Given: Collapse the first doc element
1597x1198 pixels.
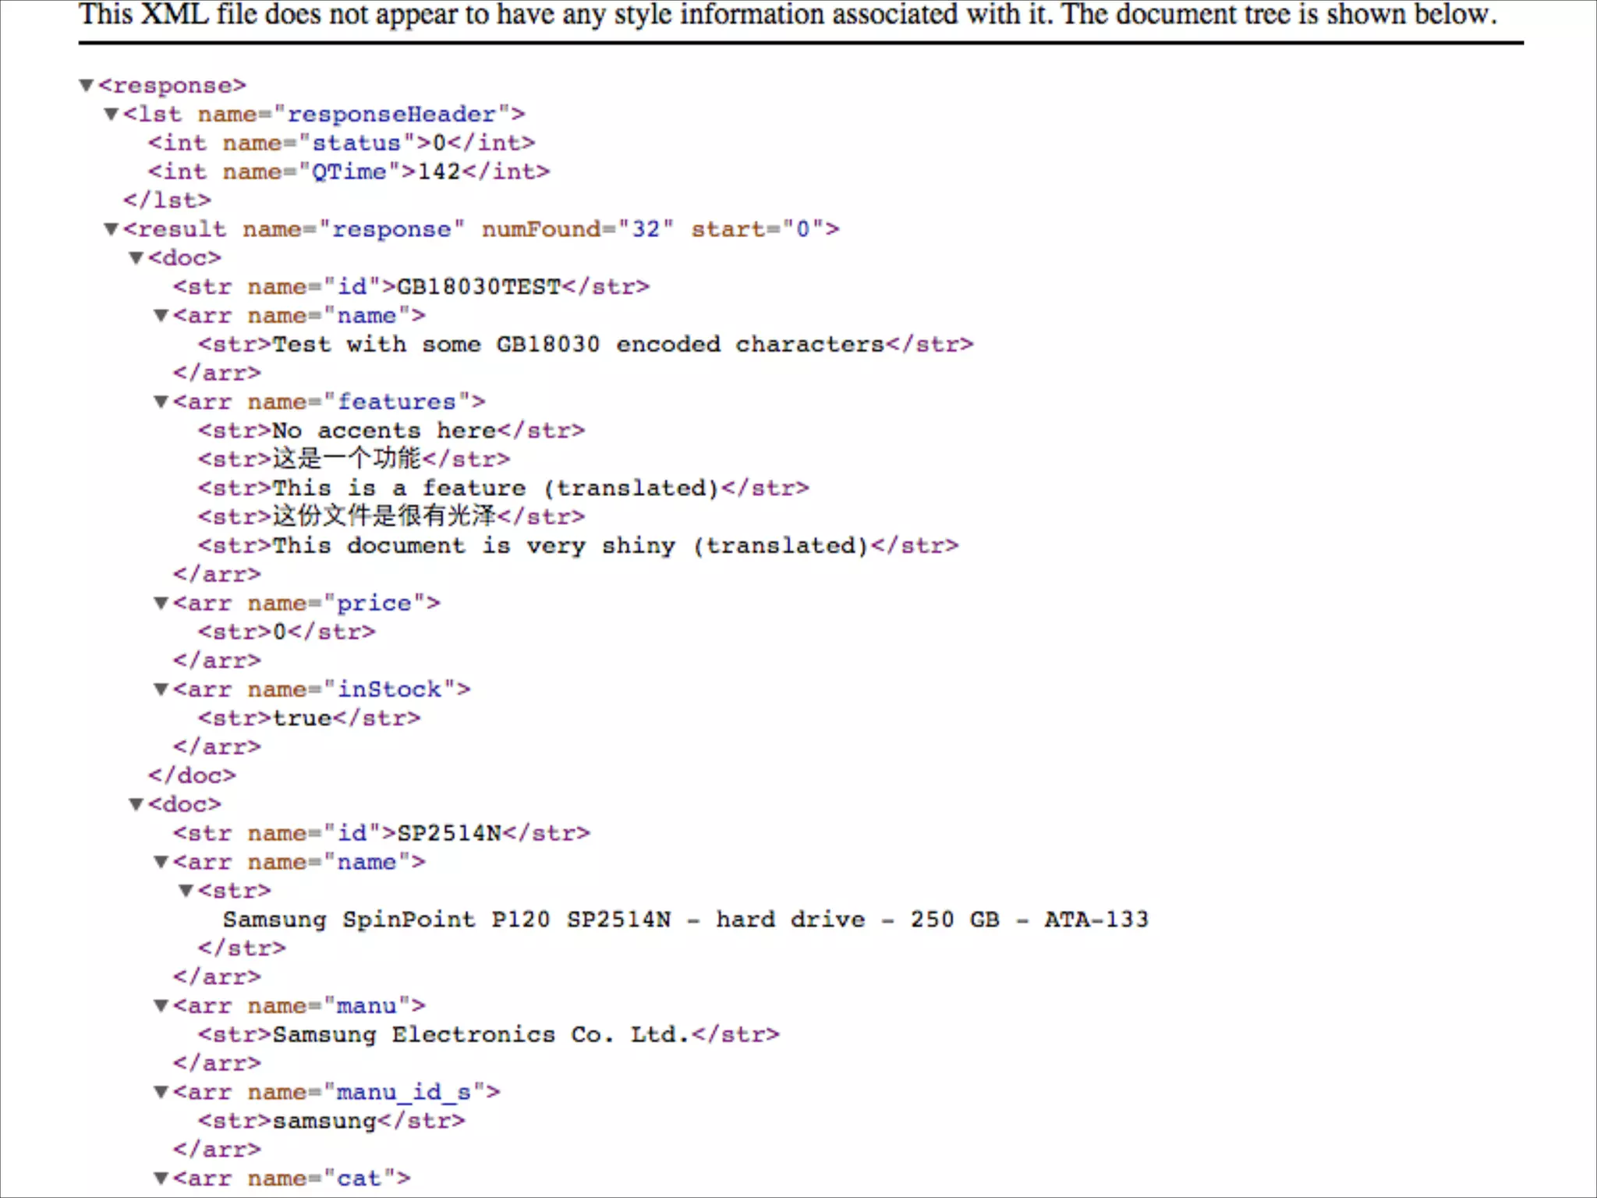Looking at the screenshot, I should coord(136,257).
